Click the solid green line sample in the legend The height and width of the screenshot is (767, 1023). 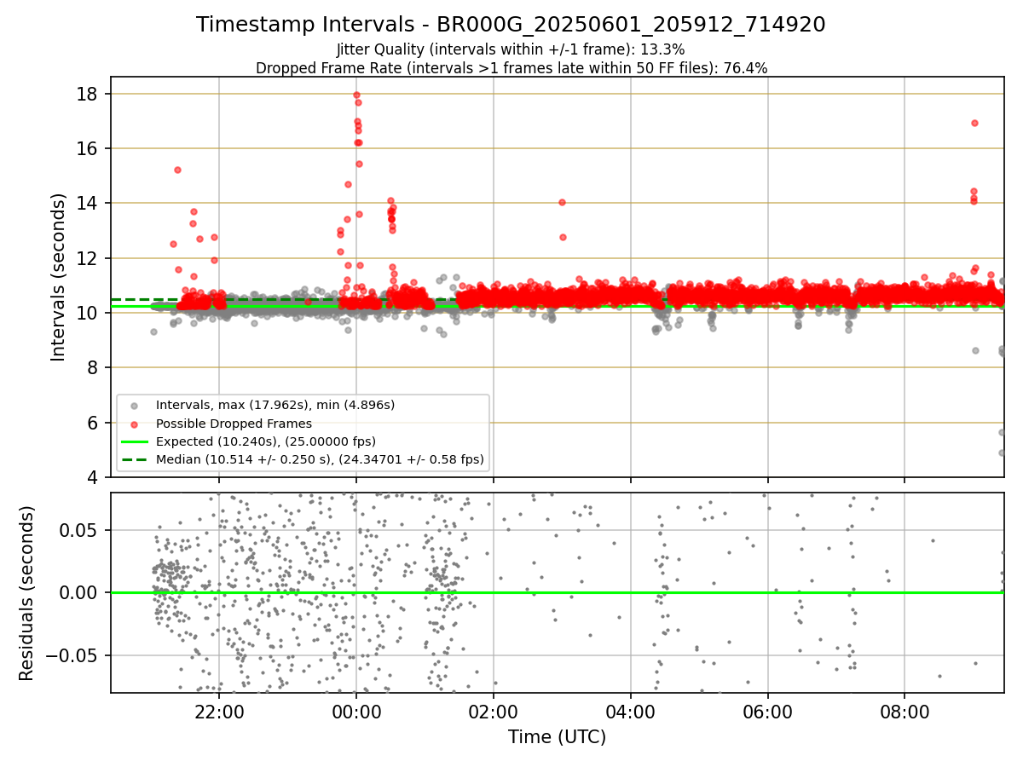tap(135, 441)
